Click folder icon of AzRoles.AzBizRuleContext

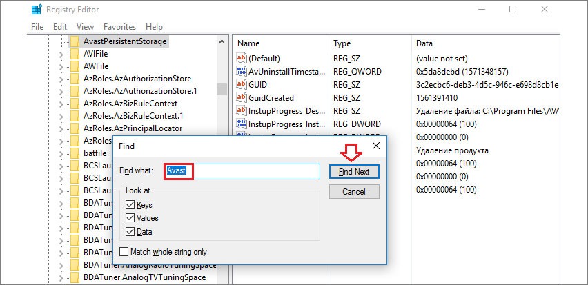tap(75, 103)
